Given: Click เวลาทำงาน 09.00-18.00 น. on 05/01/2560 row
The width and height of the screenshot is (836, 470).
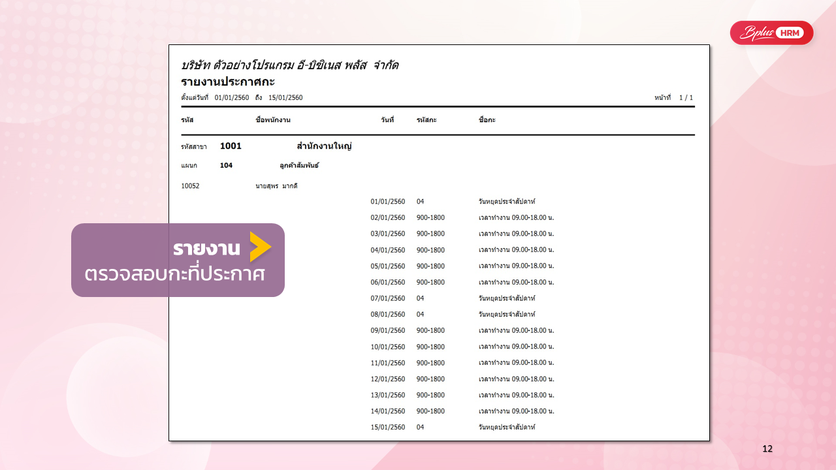Looking at the screenshot, I should point(516,266).
